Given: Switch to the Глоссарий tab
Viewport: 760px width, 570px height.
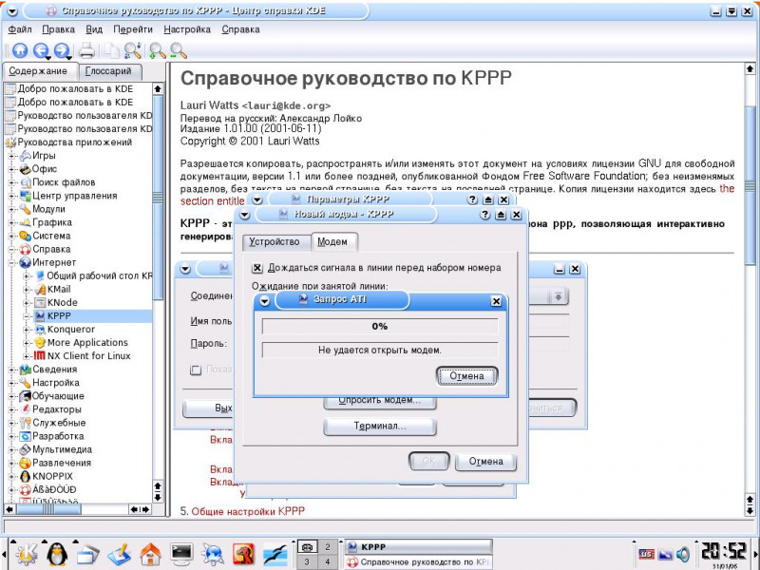Looking at the screenshot, I should click(108, 71).
